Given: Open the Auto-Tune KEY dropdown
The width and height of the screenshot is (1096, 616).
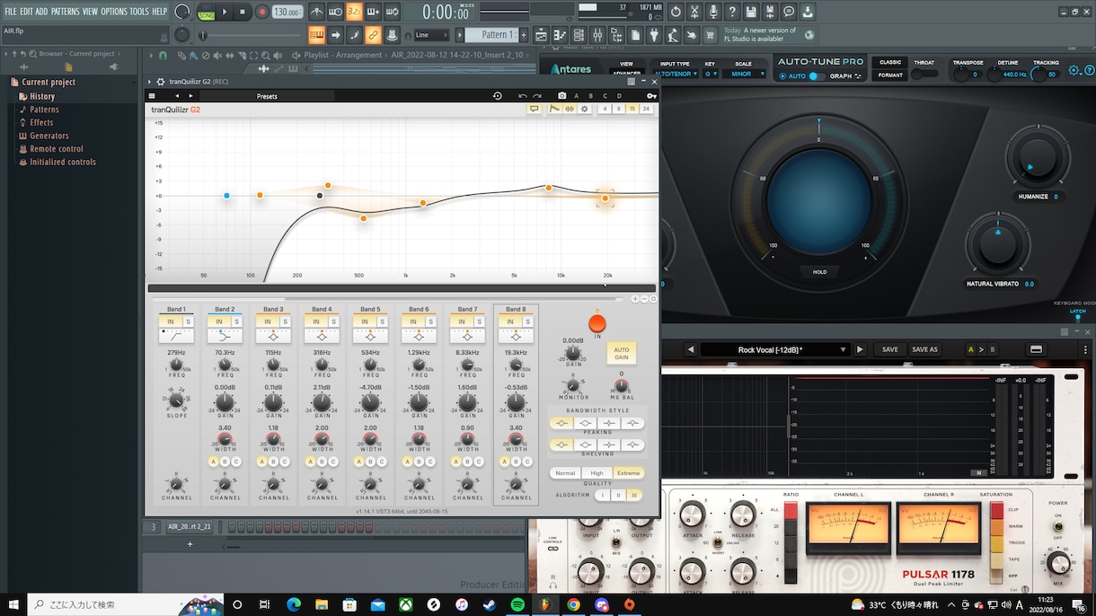Looking at the screenshot, I should pos(710,74).
